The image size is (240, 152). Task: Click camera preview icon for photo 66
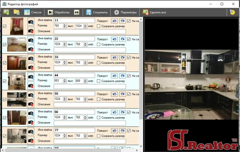(x=31, y=114)
